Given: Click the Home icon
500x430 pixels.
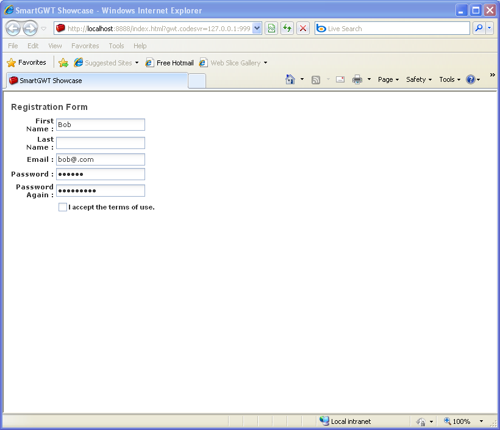Looking at the screenshot, I should click(x=290, y=79).
